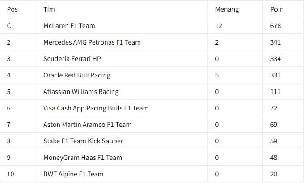Click the Pos column header
304x183 pixels.
[x=13, y=9]
